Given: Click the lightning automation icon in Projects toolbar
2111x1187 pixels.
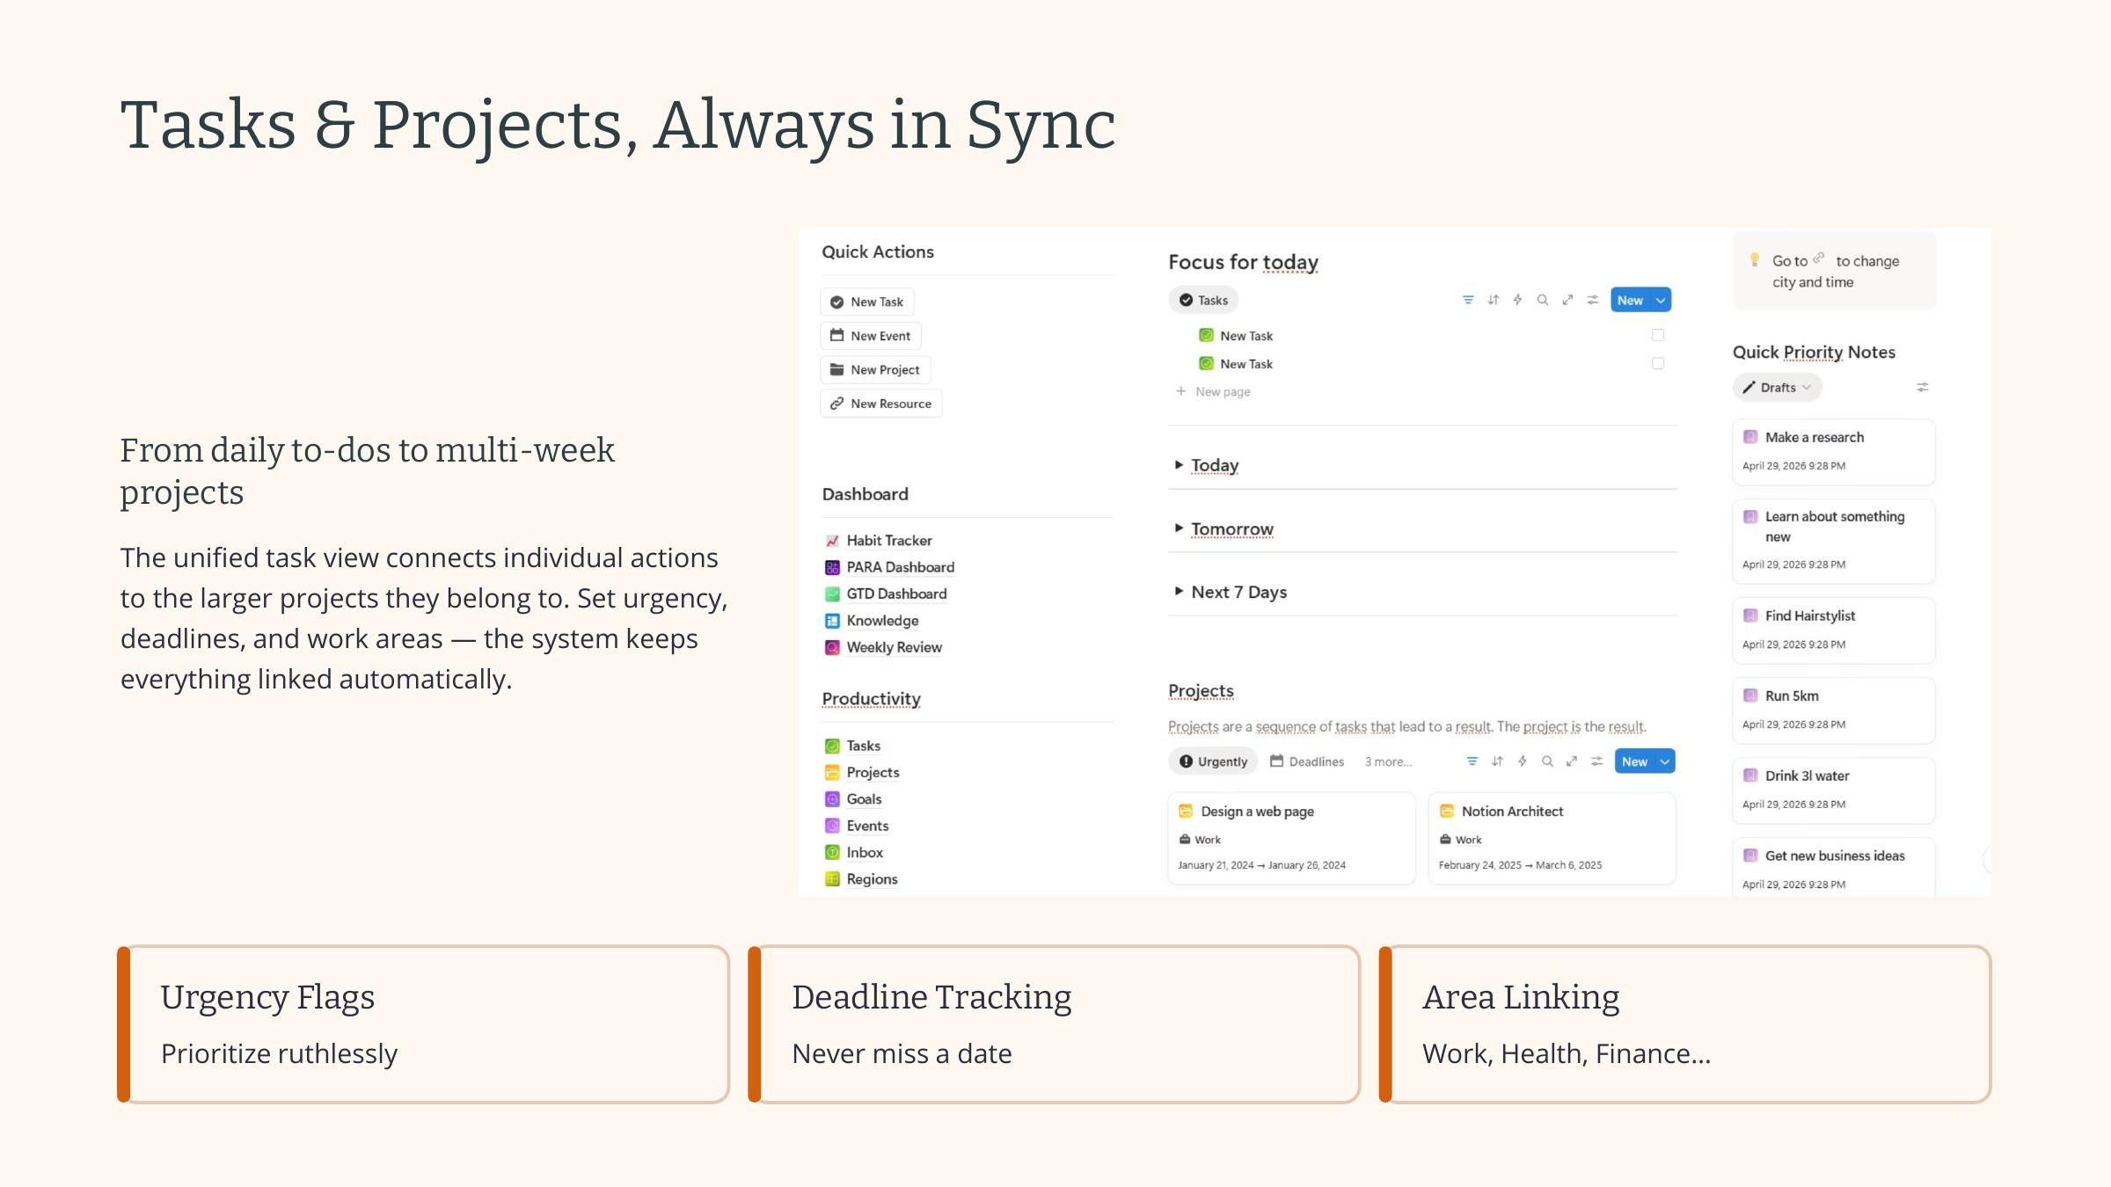Looking at the screenshot, I should 1522,761.
